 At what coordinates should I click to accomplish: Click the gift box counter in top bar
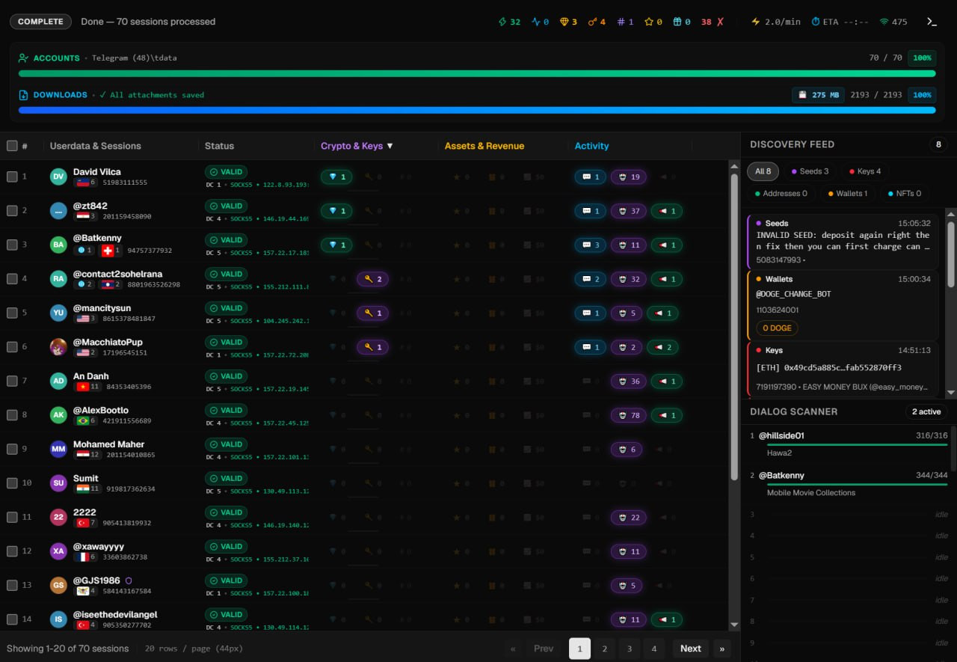pyautogui.click(x=682, y=22)
